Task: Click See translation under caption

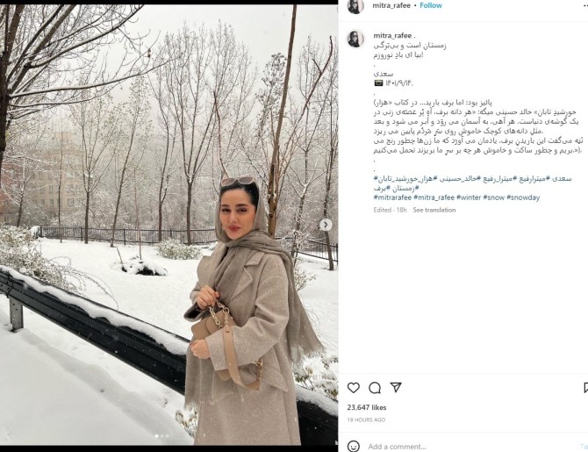Action: pos(434,210)
